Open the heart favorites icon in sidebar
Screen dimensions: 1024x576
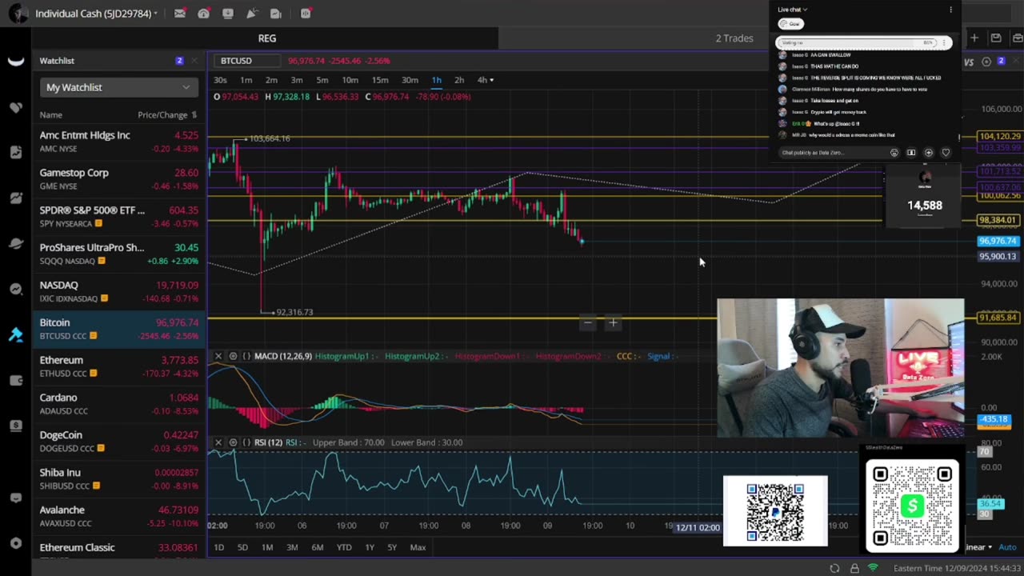[x=16, y=107]
